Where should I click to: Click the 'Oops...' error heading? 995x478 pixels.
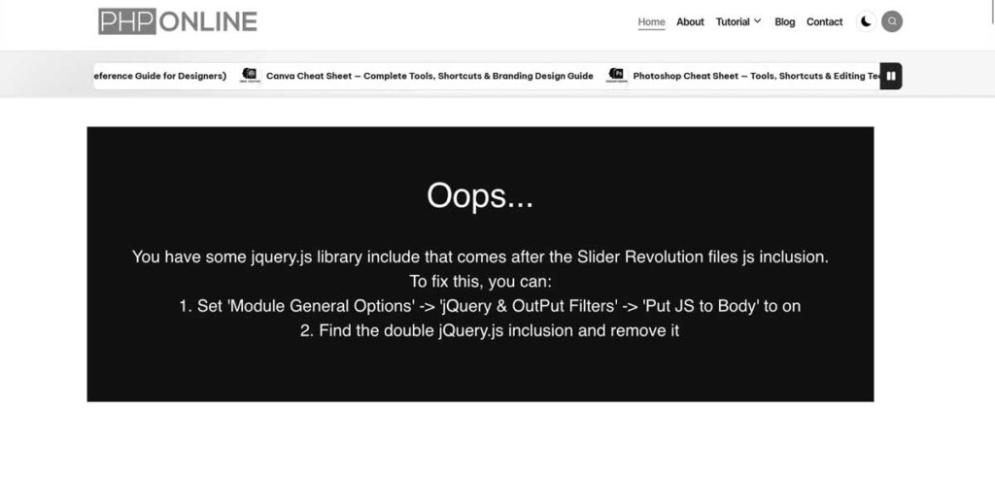(480, 195)
